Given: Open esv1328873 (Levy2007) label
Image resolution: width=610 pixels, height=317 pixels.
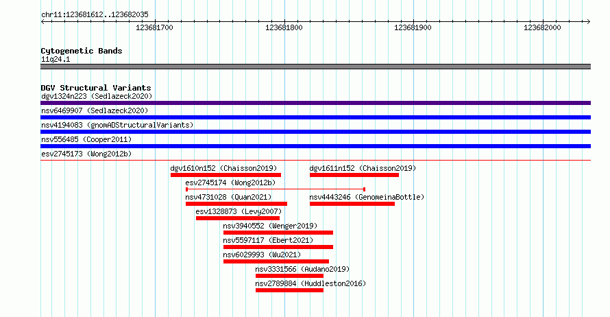Looking at the screenshot, I should [239, 211].
